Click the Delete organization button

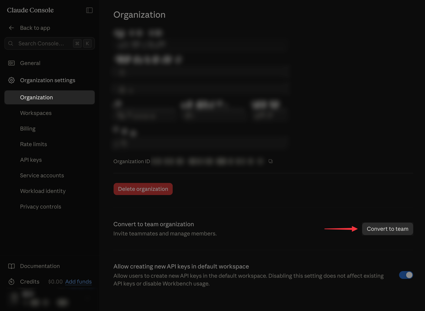coord(143,189)
